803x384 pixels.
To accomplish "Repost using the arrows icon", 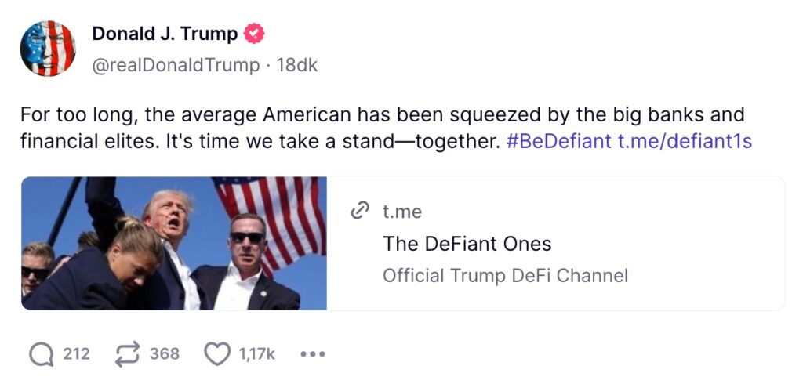I will click(127, 354).
